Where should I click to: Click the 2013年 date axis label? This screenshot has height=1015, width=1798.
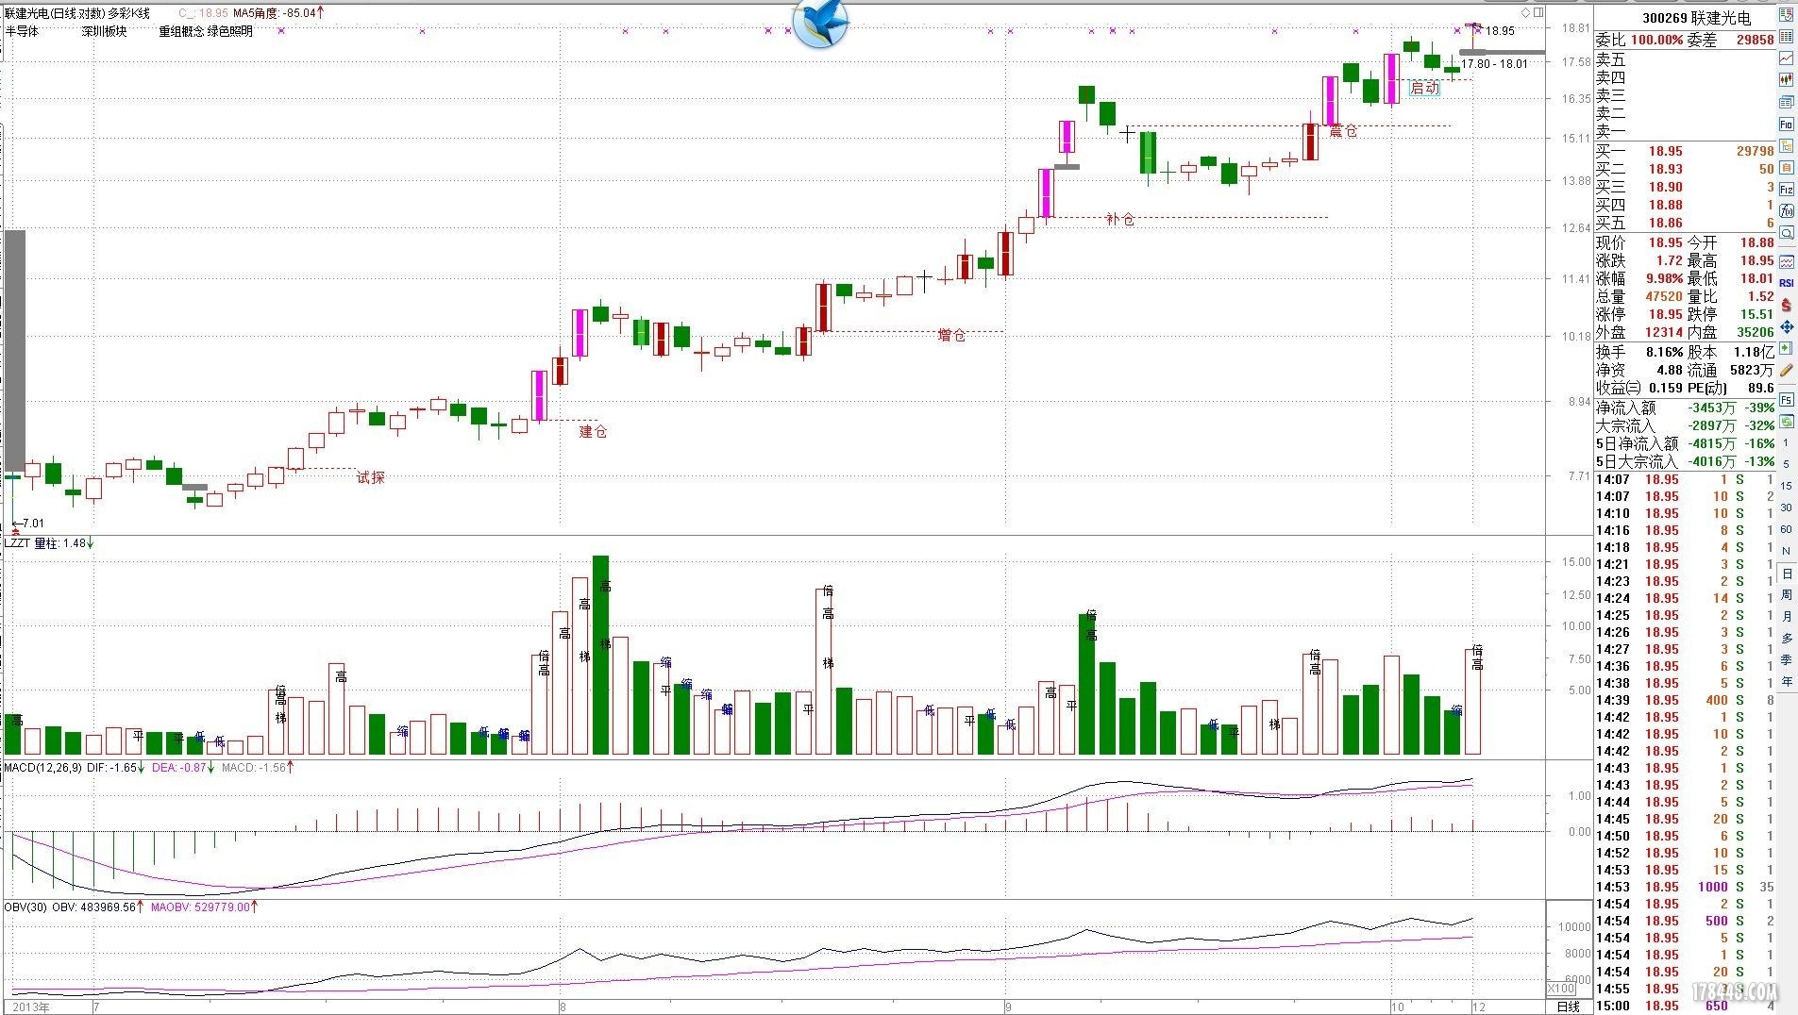[31, 1007]
